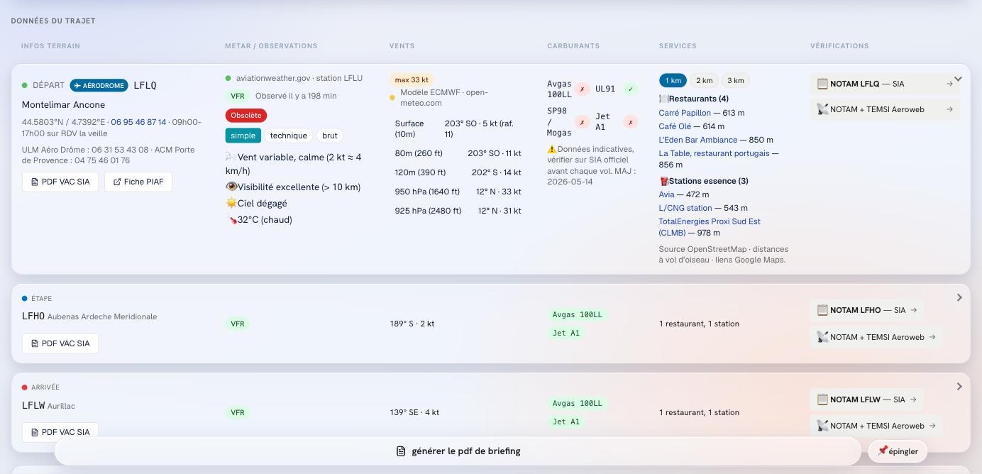This screenshot has height=474, width=982.
Task: Switch METAR view to technique
Action: coord(289,136)
